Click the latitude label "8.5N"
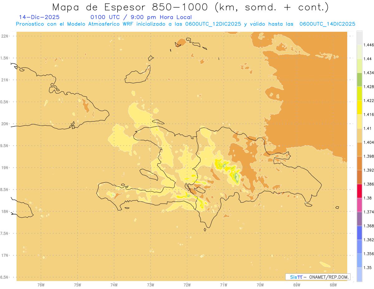This screenshot has height=289, width=374. [x=4, y=190]
